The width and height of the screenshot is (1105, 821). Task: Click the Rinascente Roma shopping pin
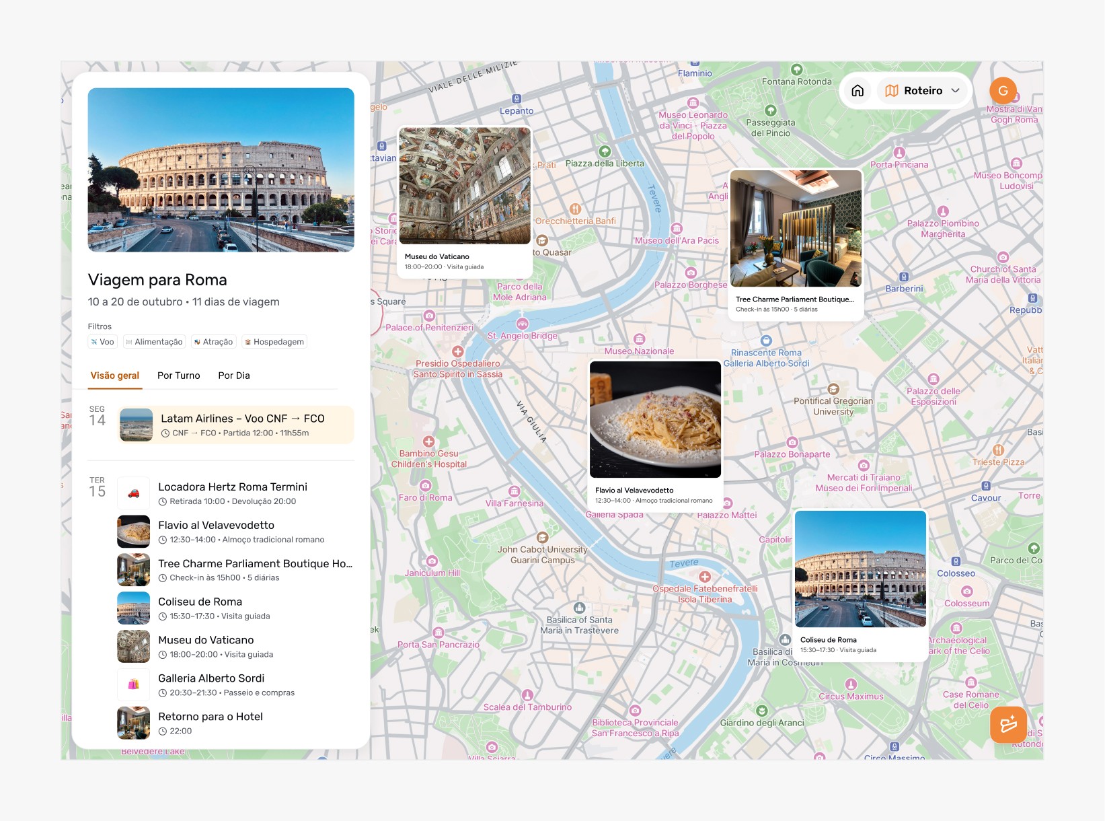click(x=766, y=341)
